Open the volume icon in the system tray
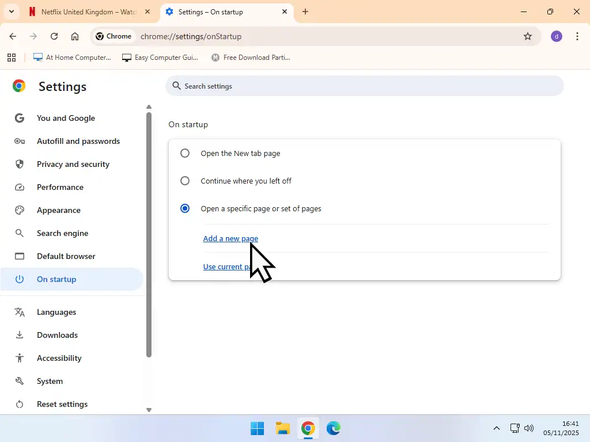The width and height of the screenshot is (590, 442). point(529,428)
